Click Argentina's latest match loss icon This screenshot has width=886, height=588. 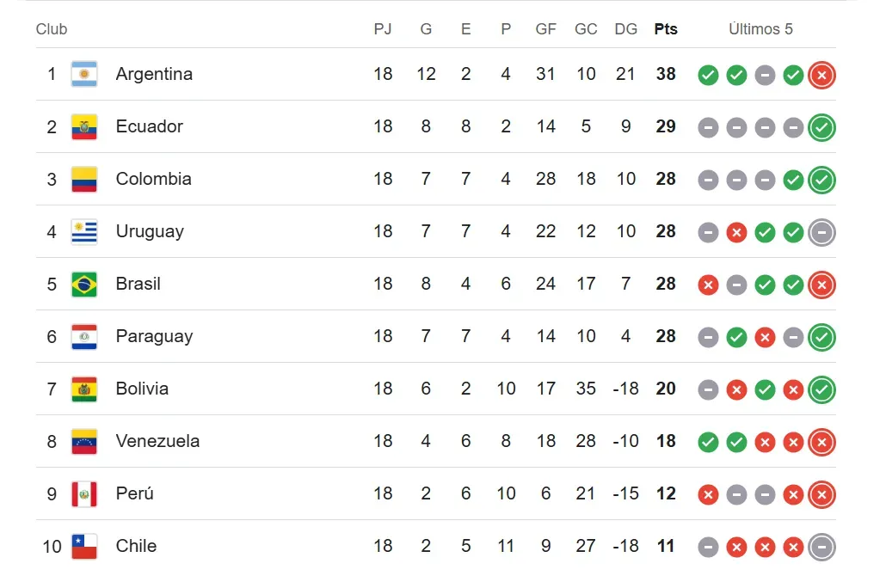pos(821,75)
